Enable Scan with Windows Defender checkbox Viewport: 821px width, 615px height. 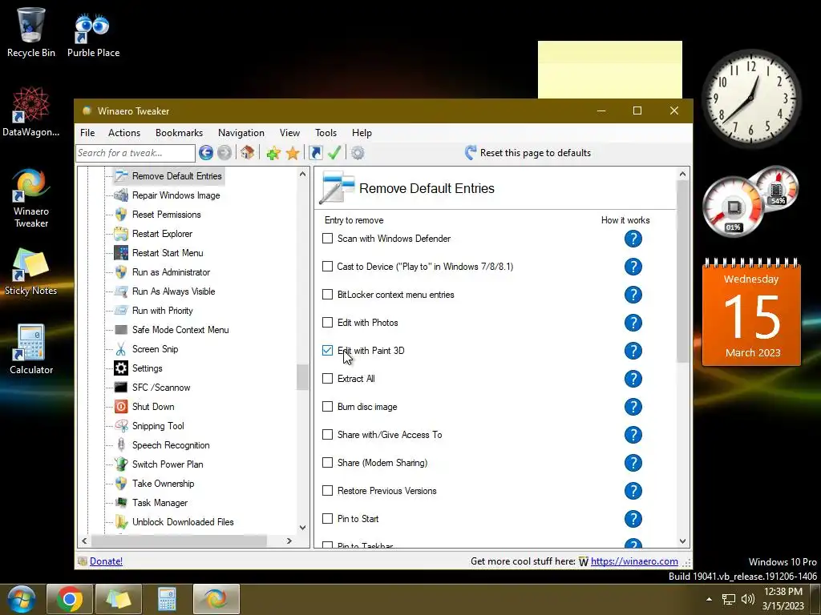[327, 239]
